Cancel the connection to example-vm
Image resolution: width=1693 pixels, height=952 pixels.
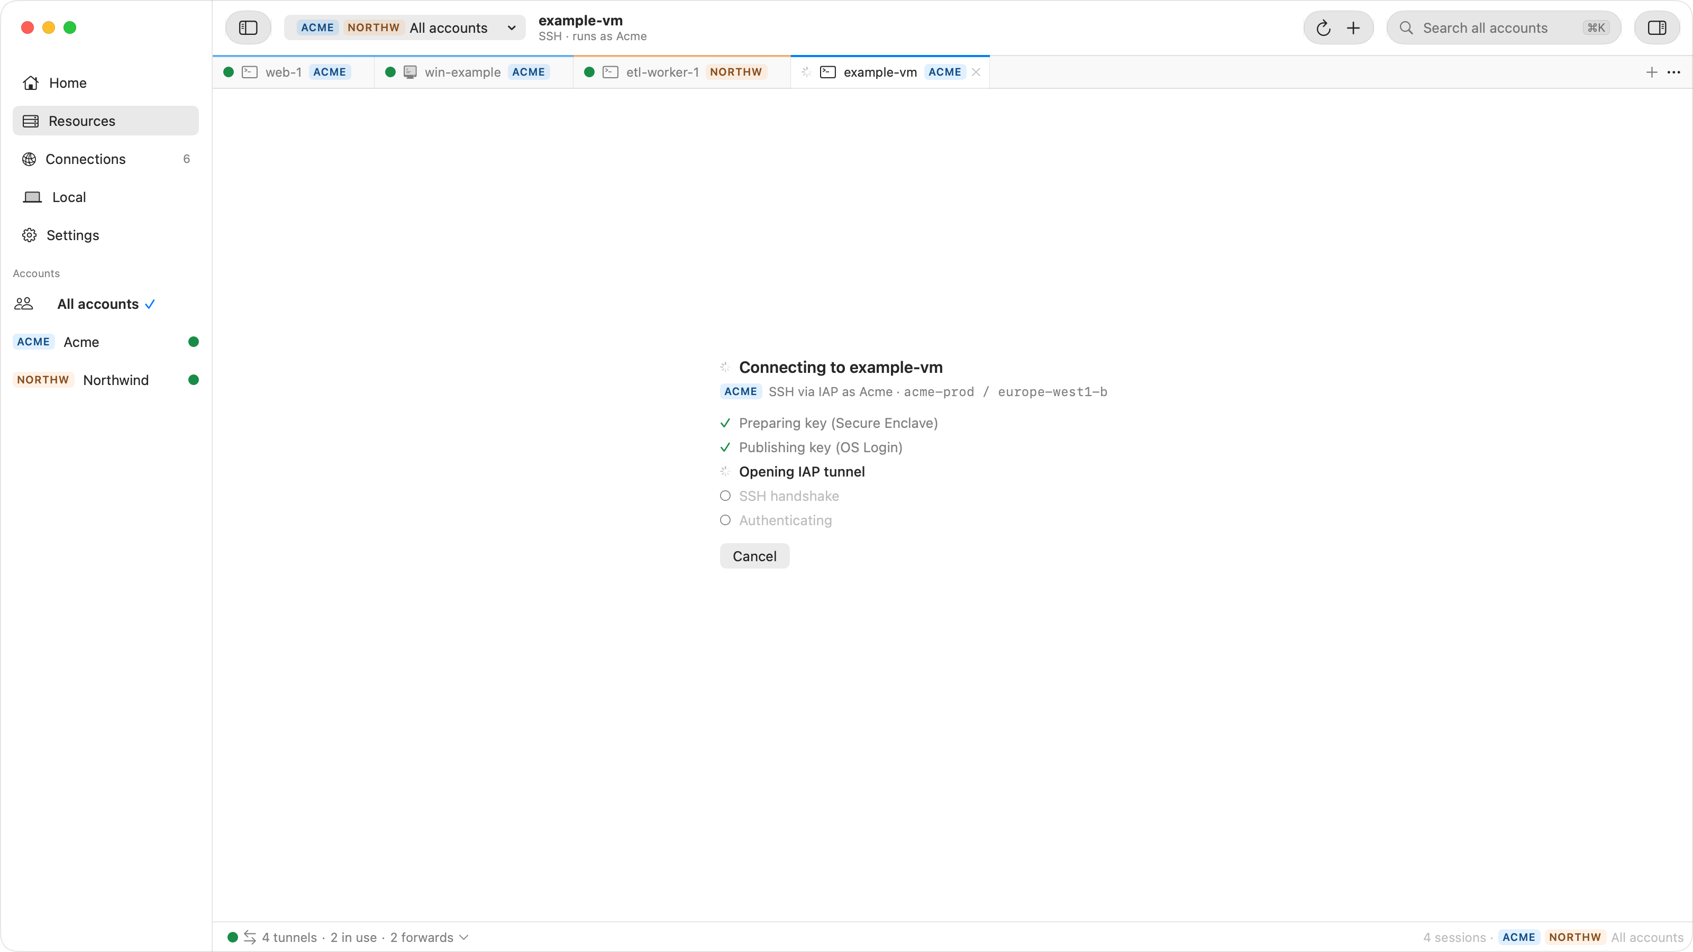pos(754,556)
